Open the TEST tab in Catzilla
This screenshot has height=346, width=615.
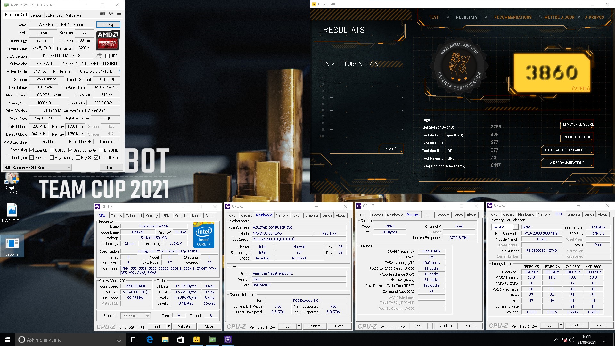tap(434, 17)
